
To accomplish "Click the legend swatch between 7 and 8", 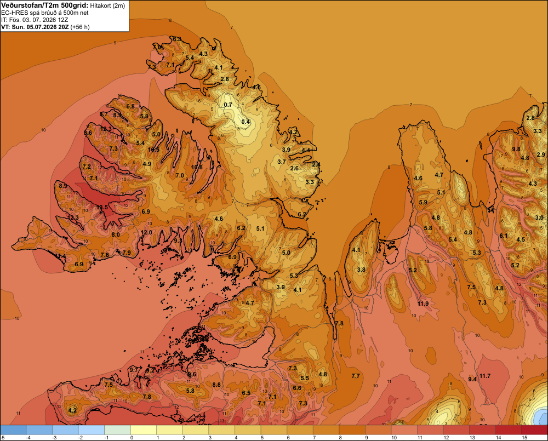I will [326, 430].
